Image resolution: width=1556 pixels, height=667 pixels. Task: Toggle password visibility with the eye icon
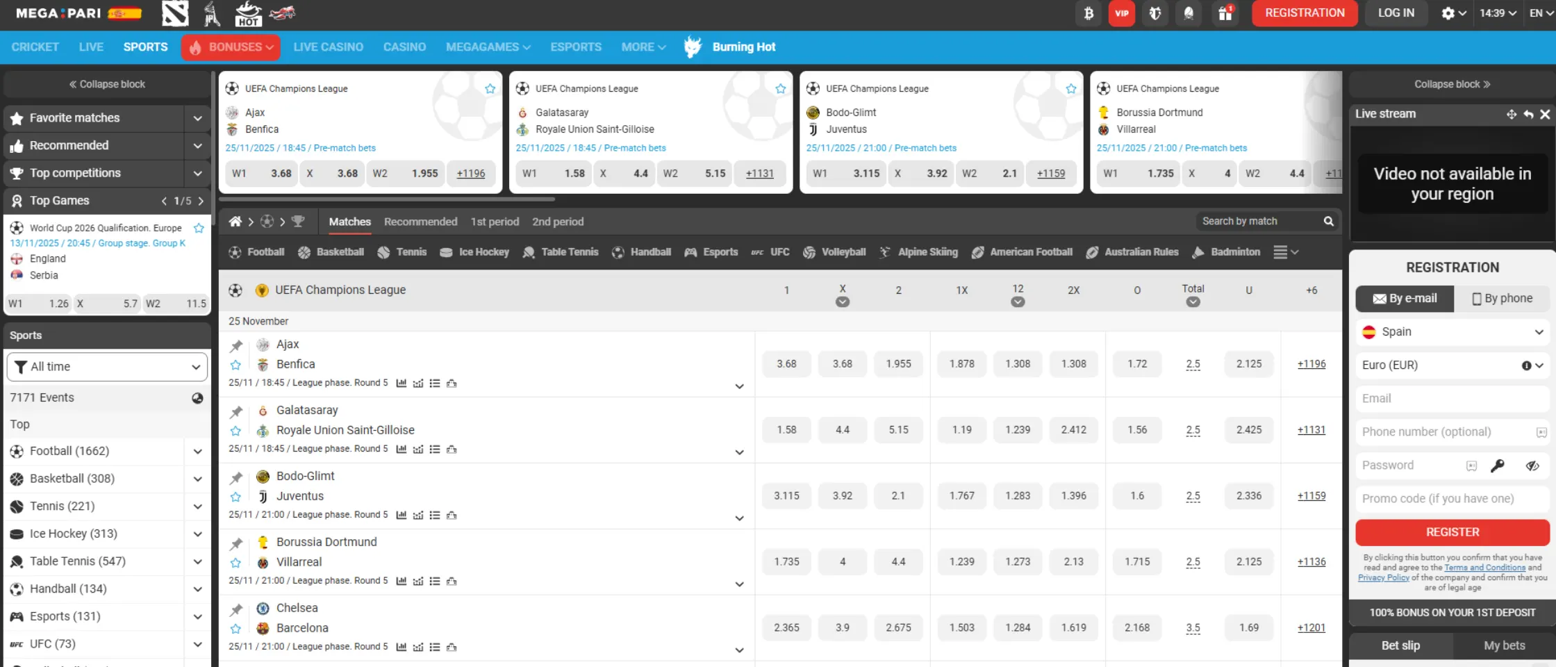[1534, 466]
